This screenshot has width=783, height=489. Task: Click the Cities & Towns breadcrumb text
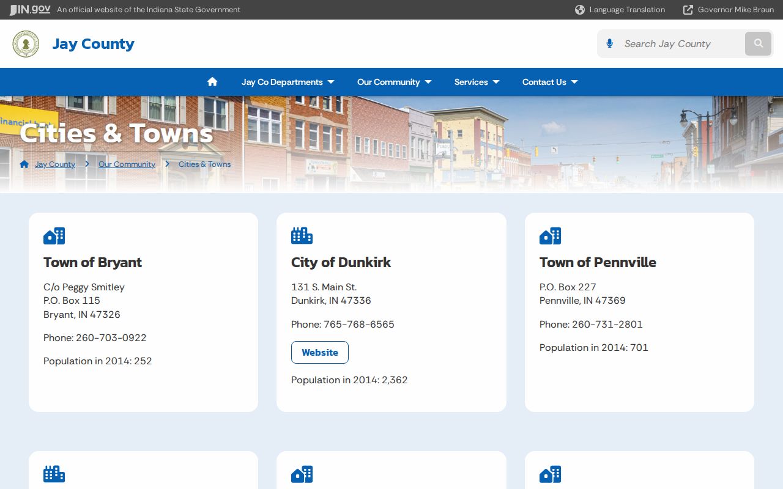[x=204, y=164]
